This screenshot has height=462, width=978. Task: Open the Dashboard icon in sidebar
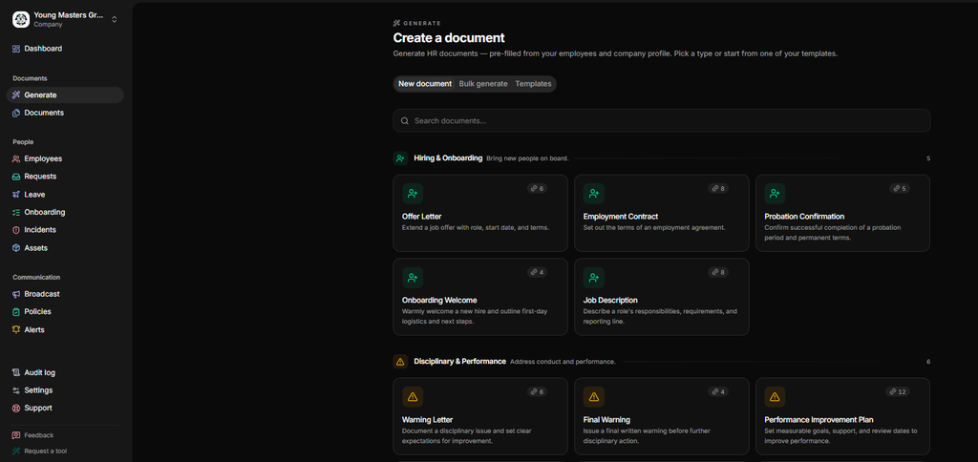(x=16, y=49)
